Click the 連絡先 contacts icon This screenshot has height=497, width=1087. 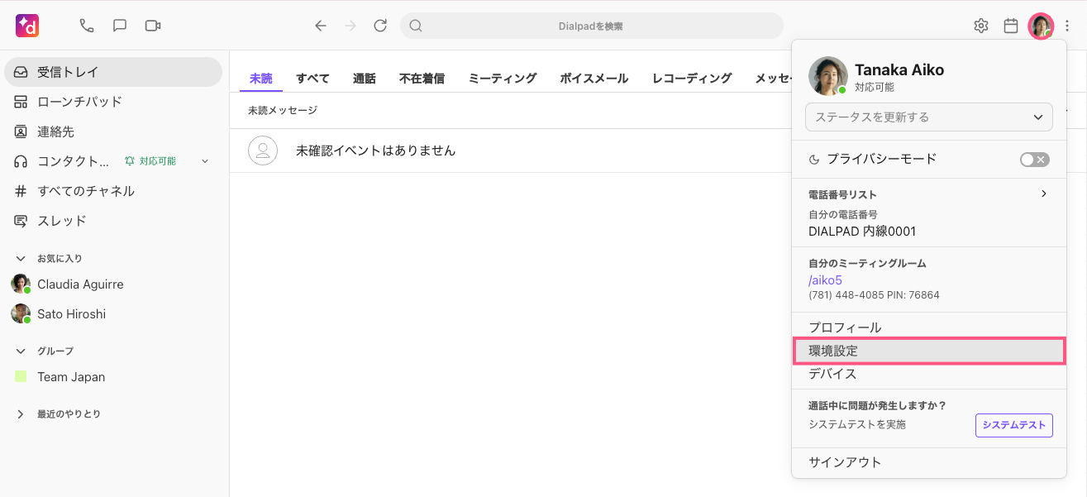click(x=21, y=131)
